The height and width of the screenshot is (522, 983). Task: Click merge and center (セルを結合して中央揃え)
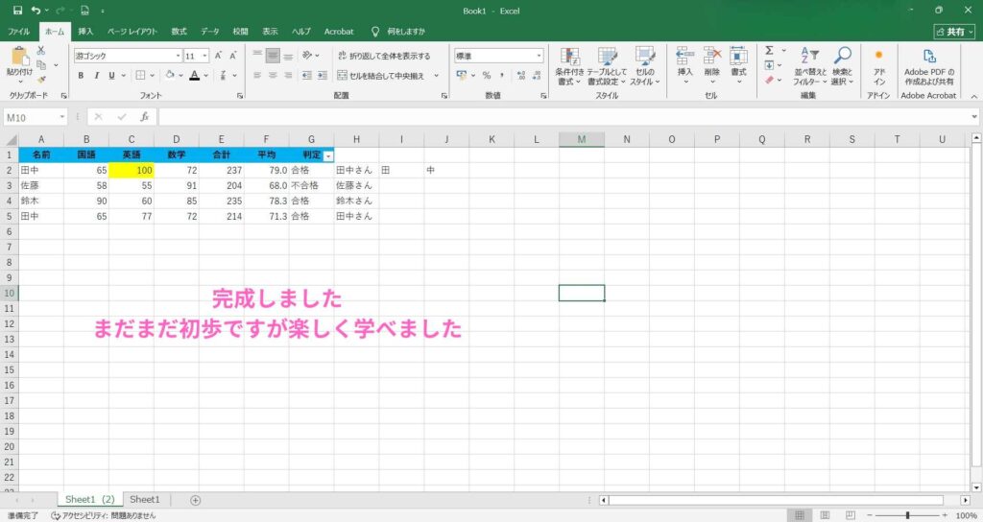[380, 75]
